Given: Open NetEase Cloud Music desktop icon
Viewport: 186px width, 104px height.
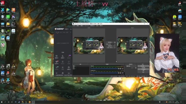Looking at the screenshot, I should [3, 3].
